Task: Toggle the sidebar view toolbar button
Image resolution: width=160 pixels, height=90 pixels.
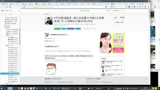Action: (129, 7)
